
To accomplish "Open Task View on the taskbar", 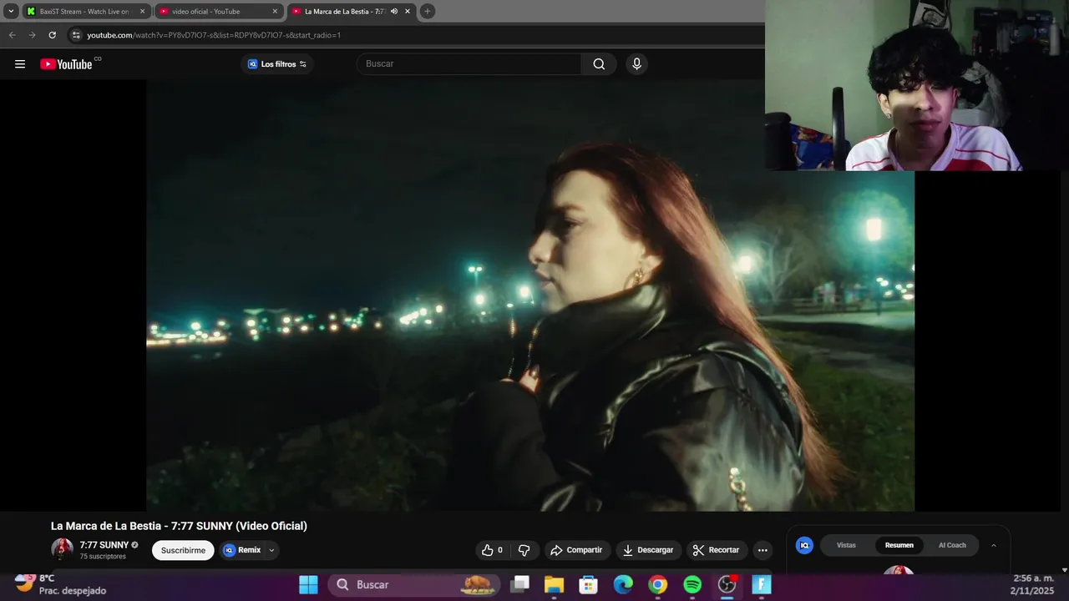I will (x=520, y=585).
